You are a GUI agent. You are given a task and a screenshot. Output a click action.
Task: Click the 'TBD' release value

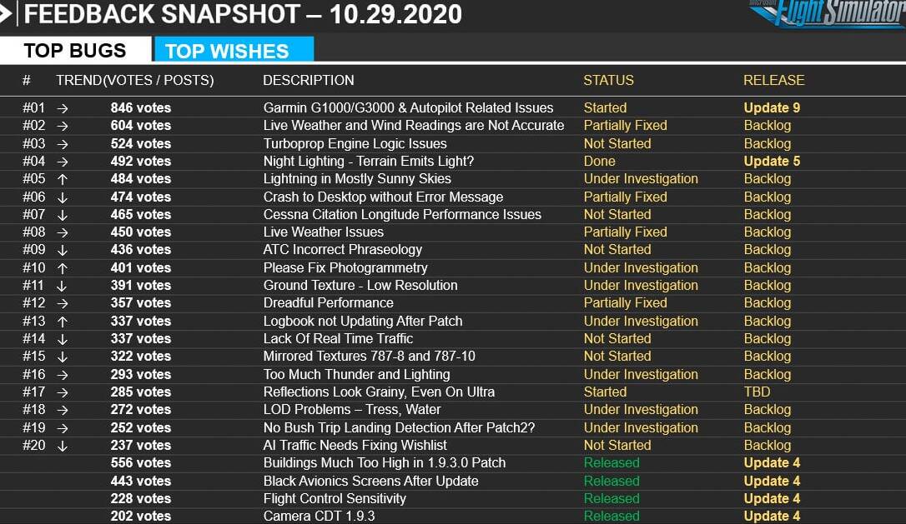coord(757,392)
